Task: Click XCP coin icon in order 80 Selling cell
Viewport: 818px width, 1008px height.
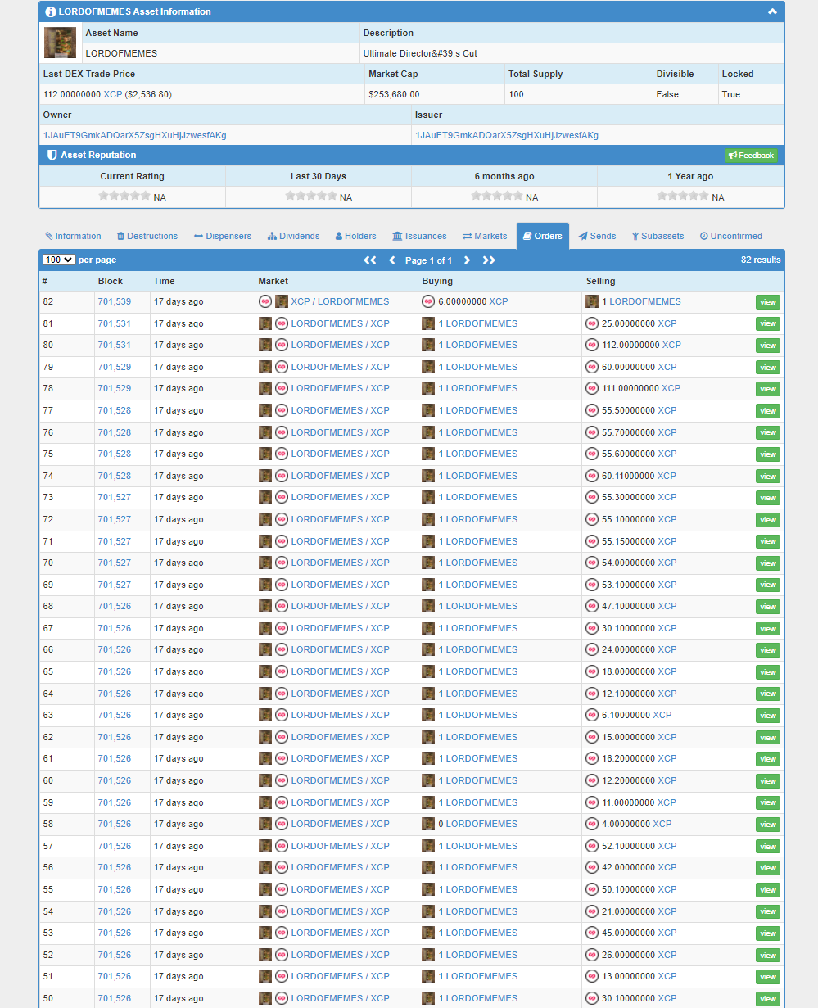Action: [592, 345]
